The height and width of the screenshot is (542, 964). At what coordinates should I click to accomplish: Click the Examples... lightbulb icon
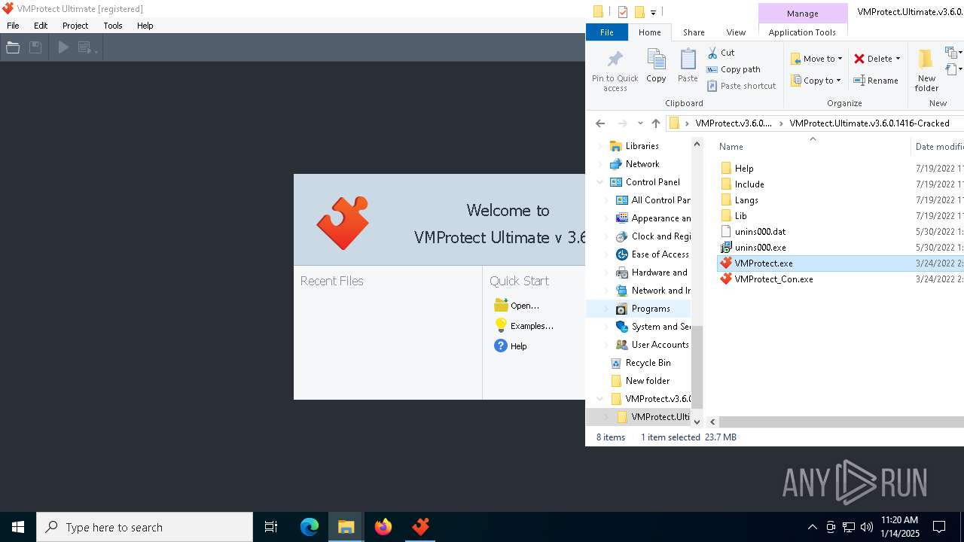(x=501, y=325)
